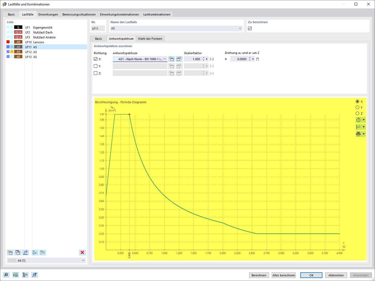Select the Y radio button on the diagram
The image size is (375, 281).
tap(357, 108)
